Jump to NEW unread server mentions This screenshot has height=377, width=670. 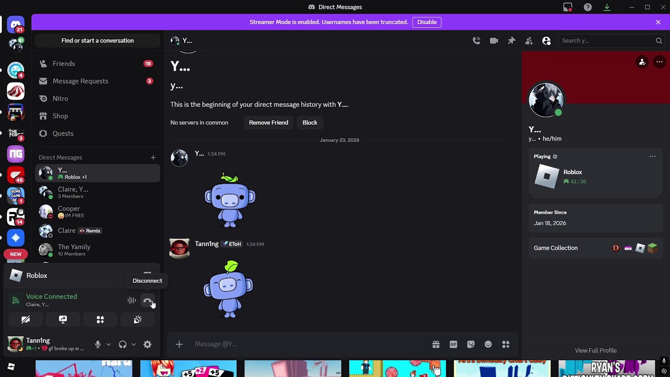tap(16, 254)
